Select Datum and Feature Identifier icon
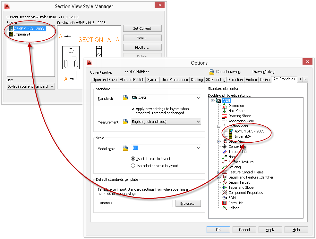 (x=225, y=177)
